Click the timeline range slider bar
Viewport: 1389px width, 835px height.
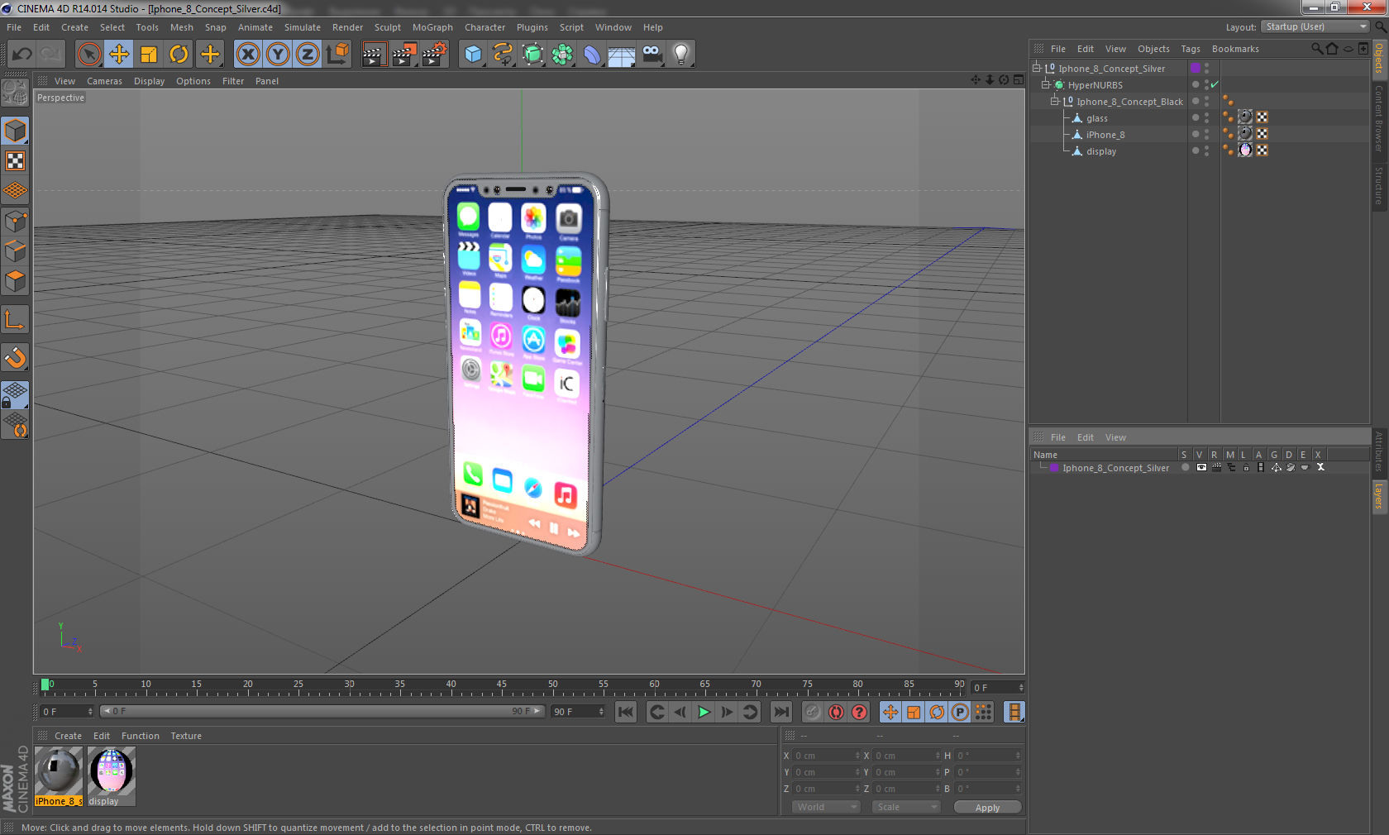pos(322,711)
